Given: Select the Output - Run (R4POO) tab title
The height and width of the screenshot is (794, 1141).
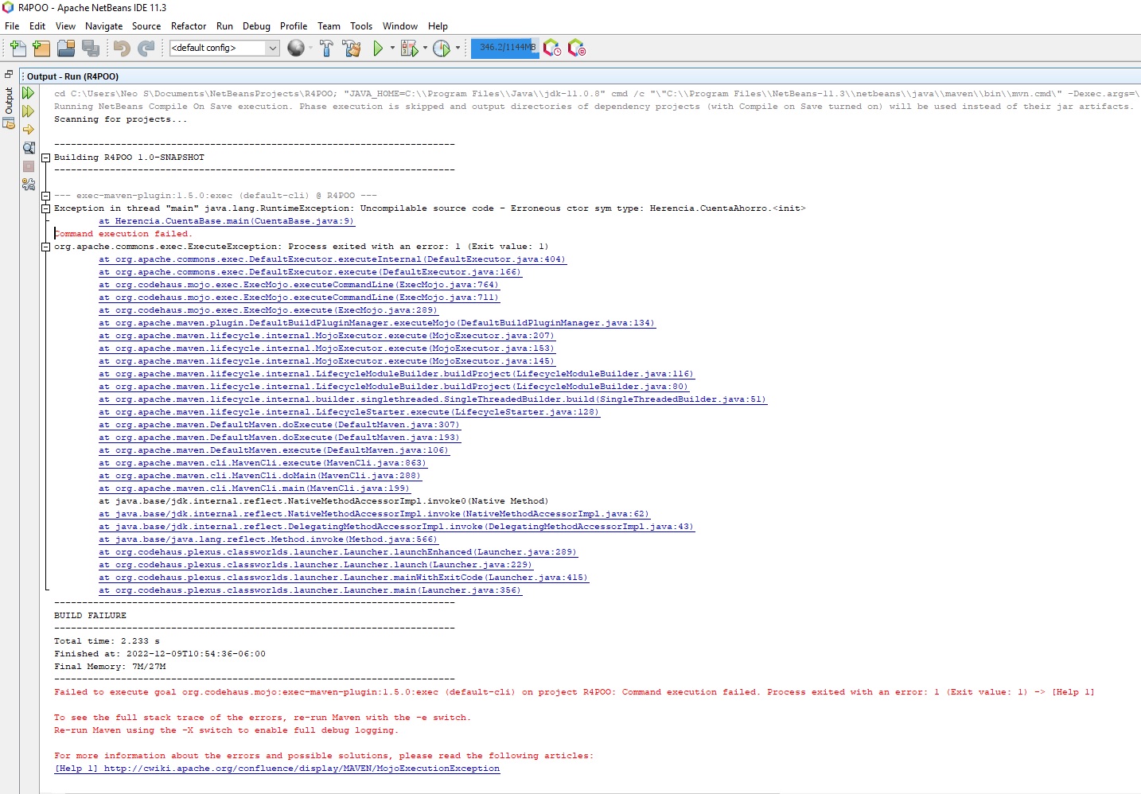Looking at the screenshot, I should pyautogui.click(x=72, y=76).
